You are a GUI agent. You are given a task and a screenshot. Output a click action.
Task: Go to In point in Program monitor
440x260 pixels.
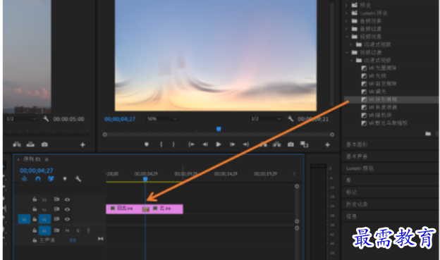[x=191, y=144]
